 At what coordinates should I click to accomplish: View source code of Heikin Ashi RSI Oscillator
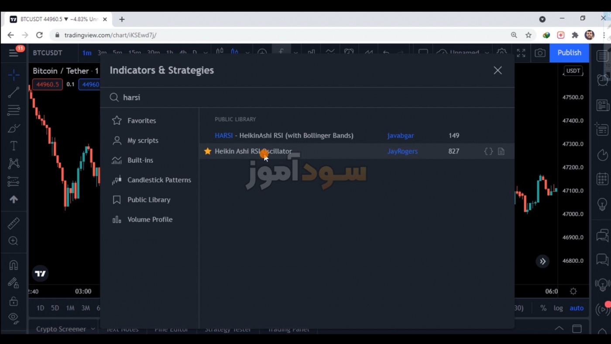click(x=488, y=151)
